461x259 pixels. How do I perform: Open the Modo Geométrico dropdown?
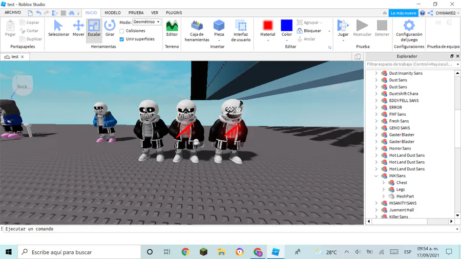pos(146,21)
